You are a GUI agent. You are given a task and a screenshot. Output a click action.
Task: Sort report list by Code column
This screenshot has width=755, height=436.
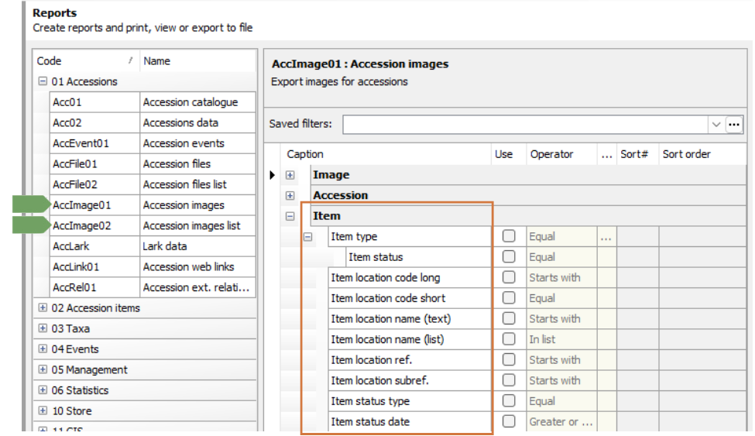click(x=86, y=61)
